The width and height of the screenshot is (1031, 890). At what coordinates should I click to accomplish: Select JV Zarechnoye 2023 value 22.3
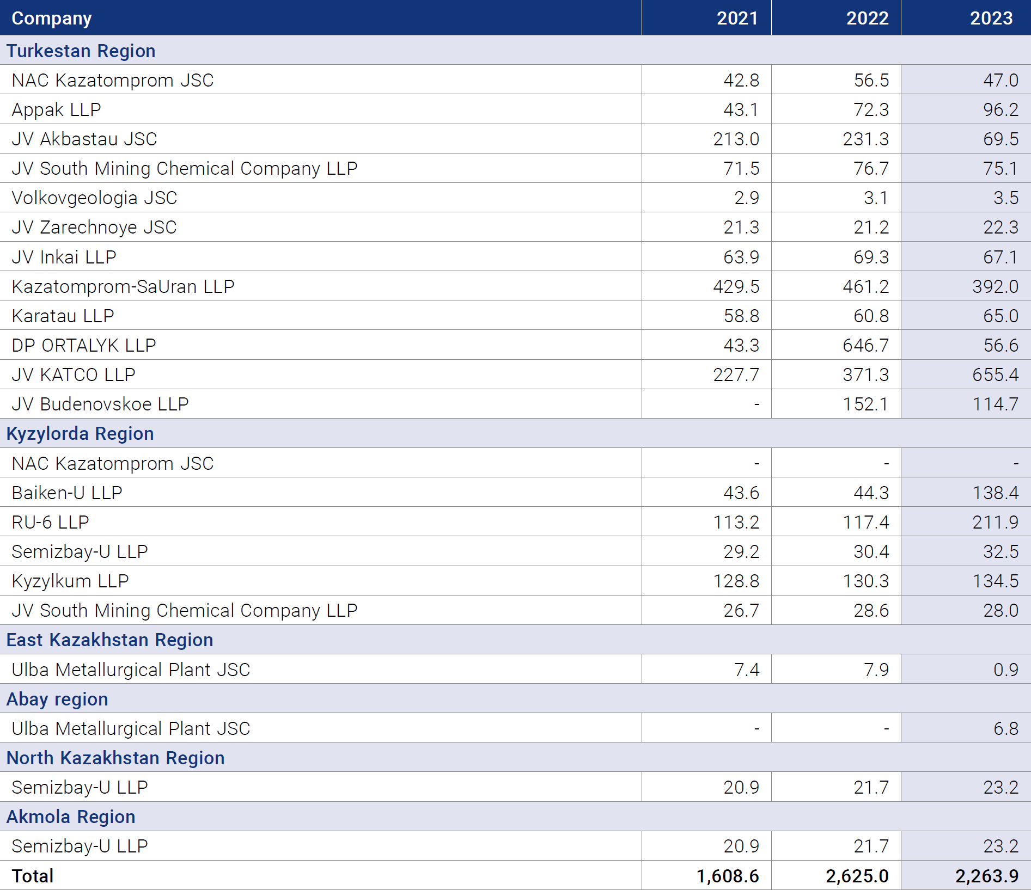1001,227
